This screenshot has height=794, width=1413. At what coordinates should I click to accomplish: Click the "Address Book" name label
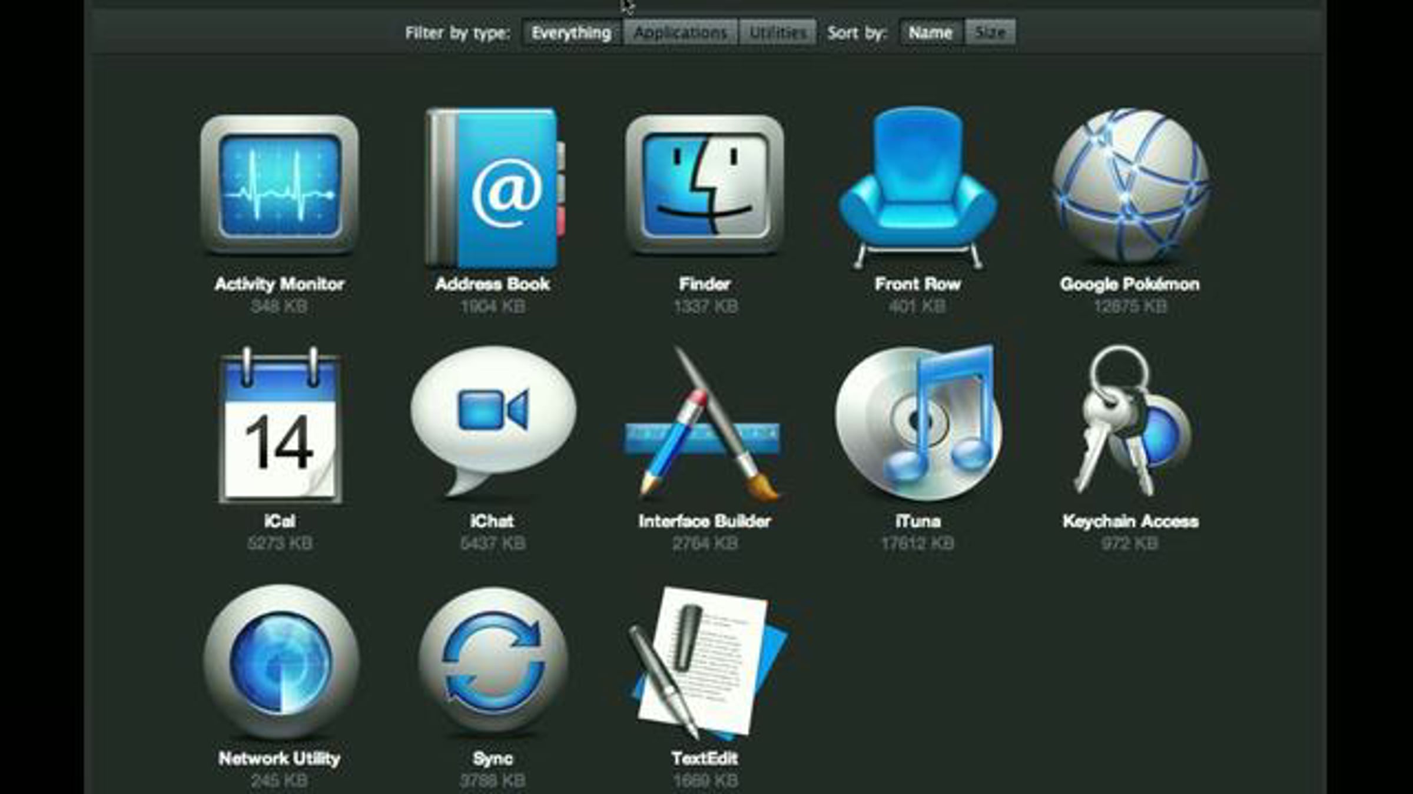493,284
